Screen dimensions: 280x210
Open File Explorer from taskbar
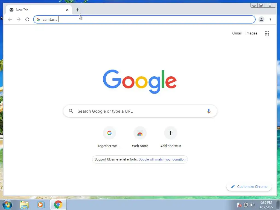click(x=24, y=205)
